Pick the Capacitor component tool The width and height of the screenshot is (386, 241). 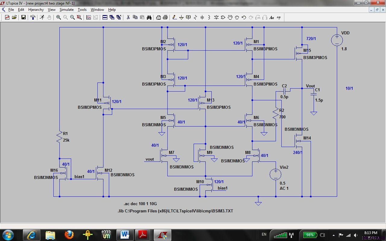point(202,17)
